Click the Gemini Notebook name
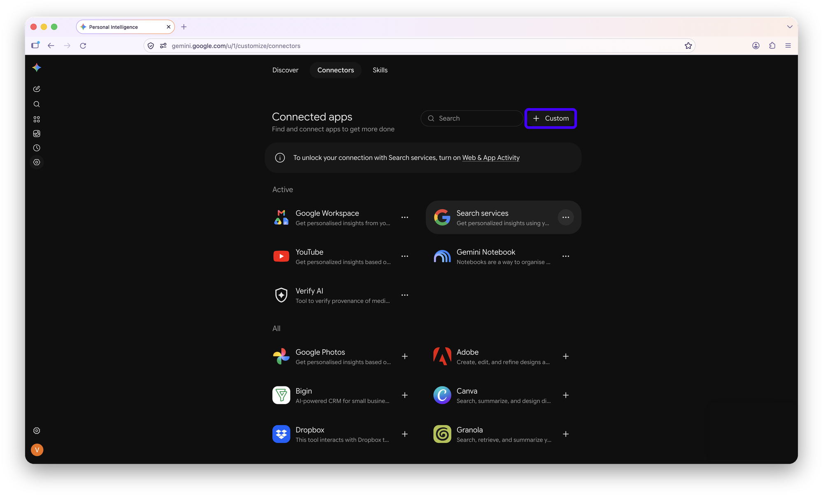The width and height of the screenshot is (823, 497). 486,252
